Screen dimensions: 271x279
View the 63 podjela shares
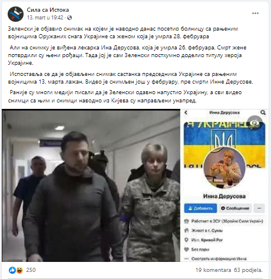248,270
